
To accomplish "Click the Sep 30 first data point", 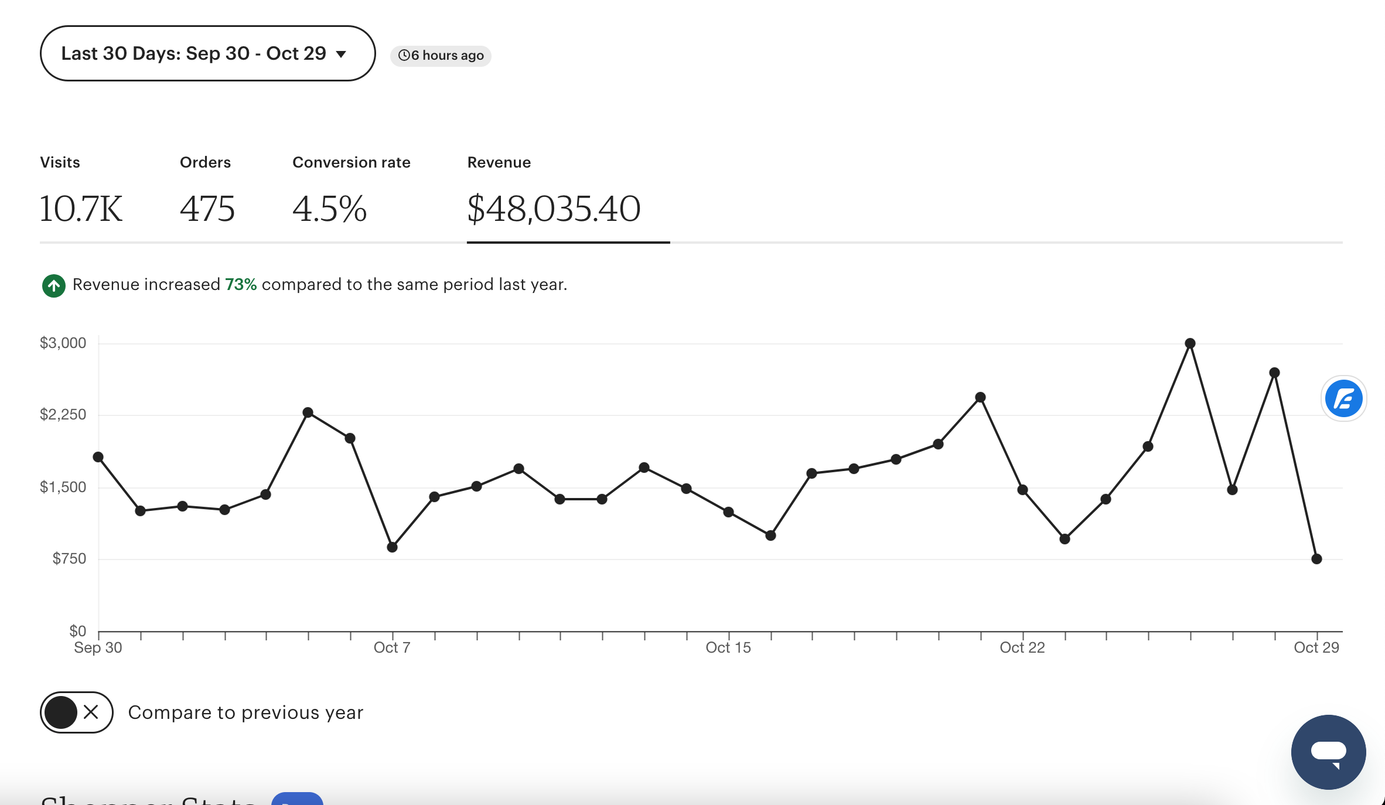I will click(x=98, y=457).
